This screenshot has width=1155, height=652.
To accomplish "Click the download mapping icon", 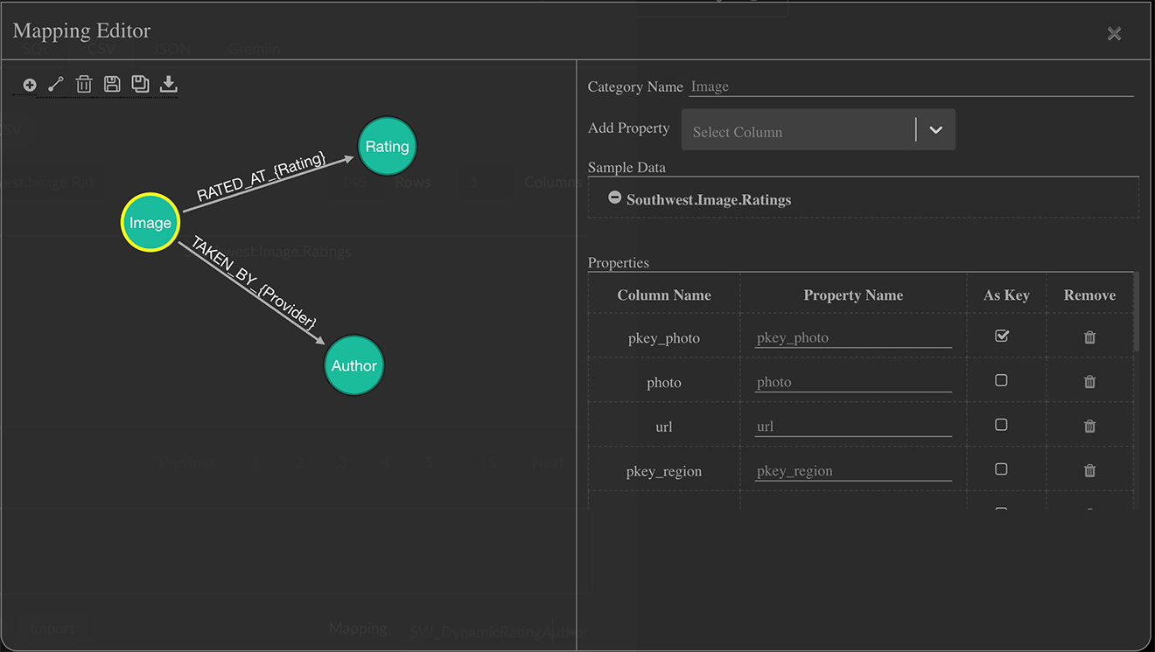I will pyautogui.click(x=169, y=84).
